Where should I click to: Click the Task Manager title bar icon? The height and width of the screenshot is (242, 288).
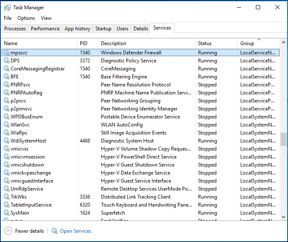click(8, 8)
